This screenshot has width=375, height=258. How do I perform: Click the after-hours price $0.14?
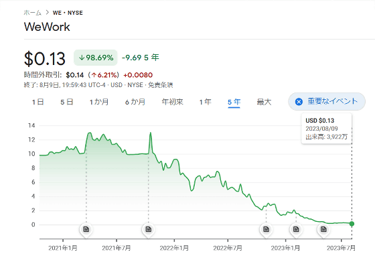coord(75,75)
